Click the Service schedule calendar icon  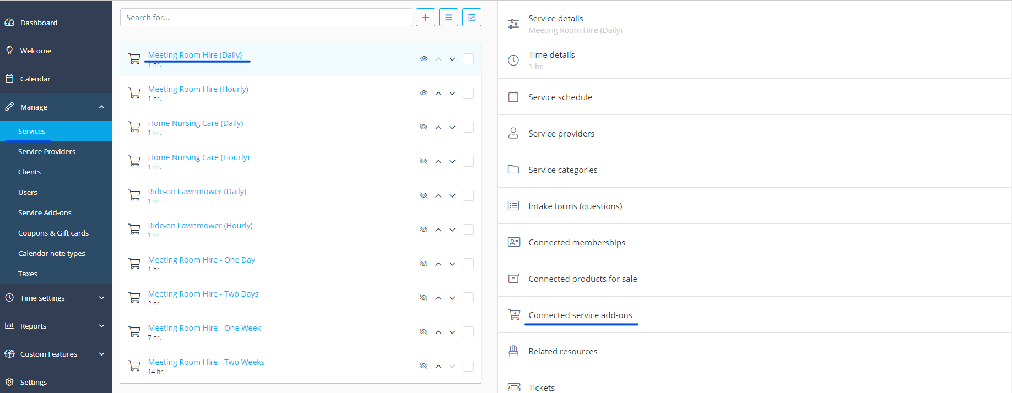pyautogui.click(x=513, y=97)
